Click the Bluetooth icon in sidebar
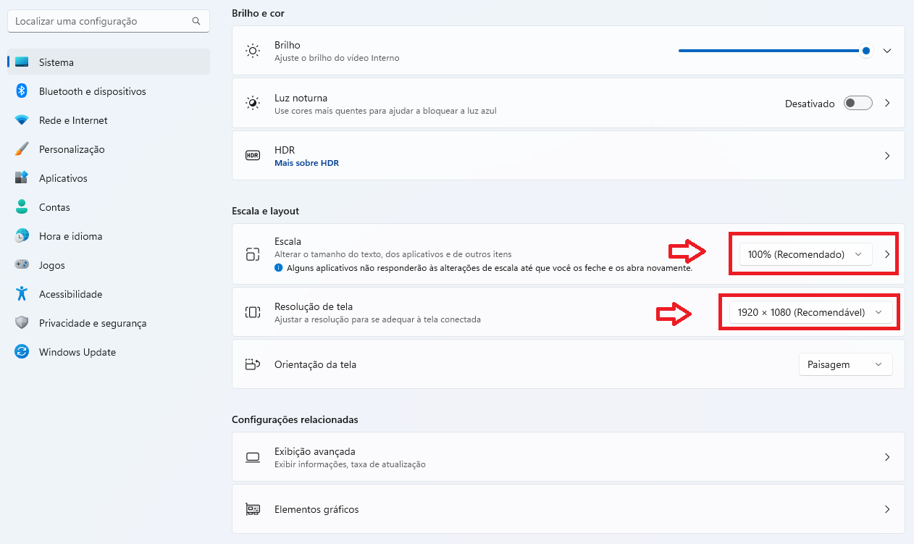 pyautogui.click(x=22, y=91)
